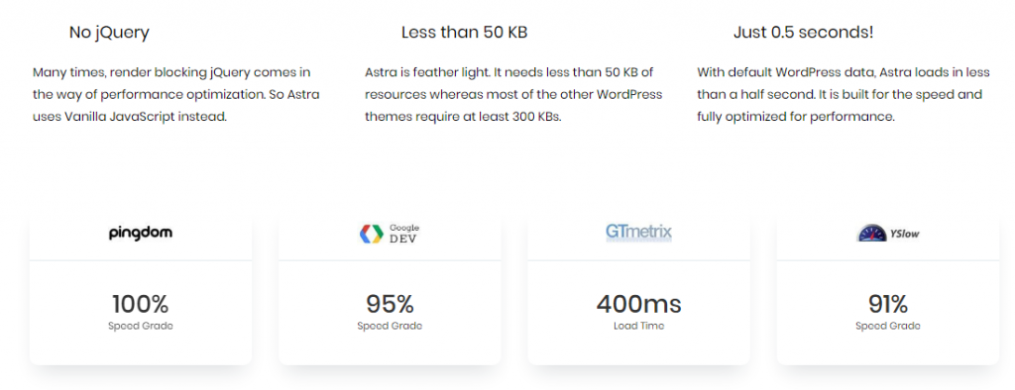The width and height of the screenshot is (1015, 390).
Task: Click the Google DEV text label
Action: click(x=404, y=233)
